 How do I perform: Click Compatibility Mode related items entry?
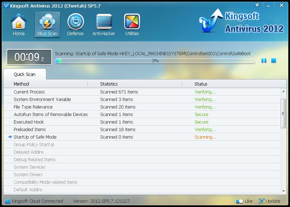46,182
